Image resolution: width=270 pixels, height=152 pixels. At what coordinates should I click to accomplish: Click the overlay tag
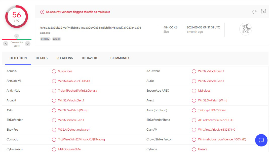pos(45,39)
